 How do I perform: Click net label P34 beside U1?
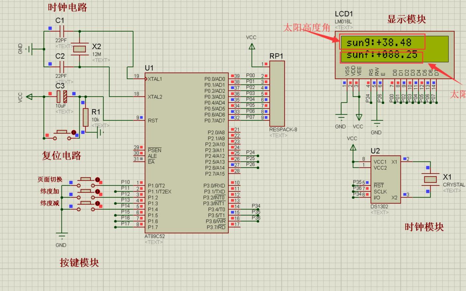pyautogui.click(x=256, y=206)
